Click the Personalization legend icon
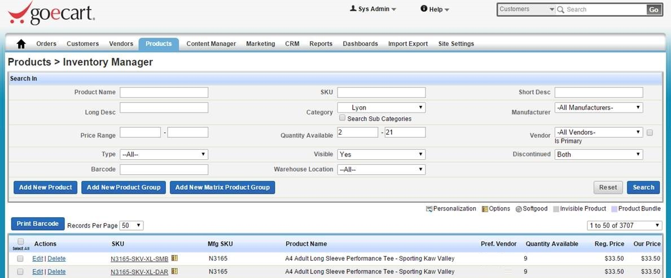Image resolution: width=671 pixels, height=278 pixels. 429,209
